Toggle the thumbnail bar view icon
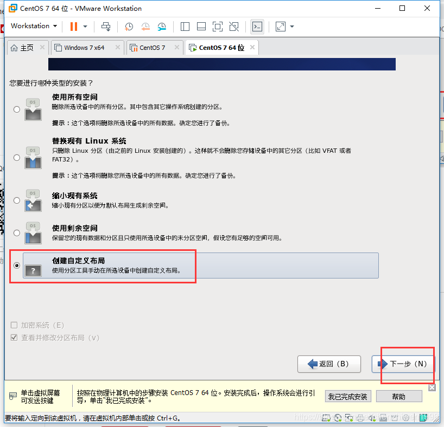This screenshot has width=444, height=427. tap(201, 27)
